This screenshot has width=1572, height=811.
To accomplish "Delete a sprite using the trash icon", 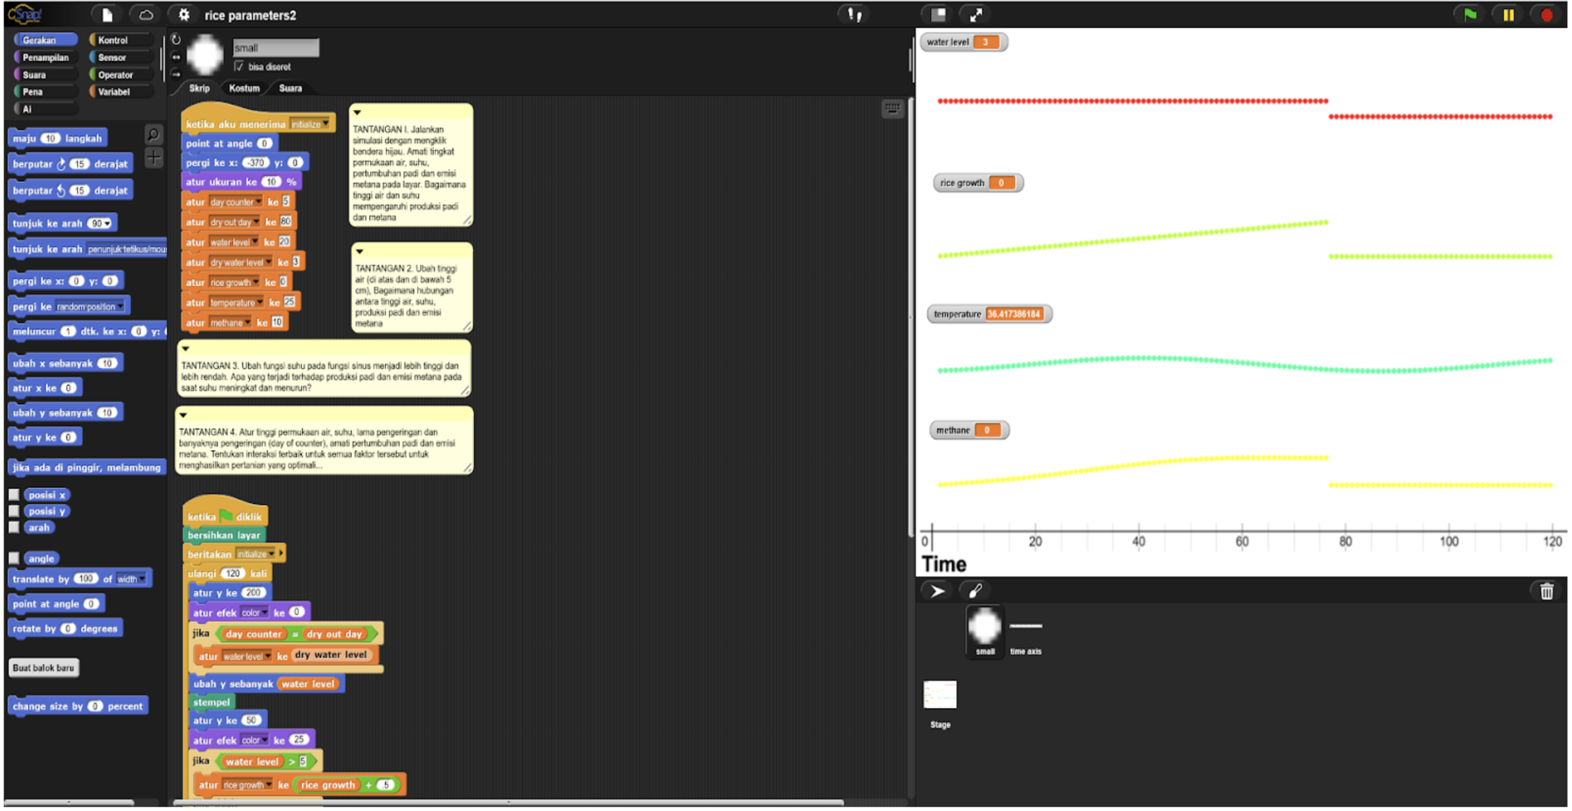I will pyautogui.click(x=1546, y=591).
